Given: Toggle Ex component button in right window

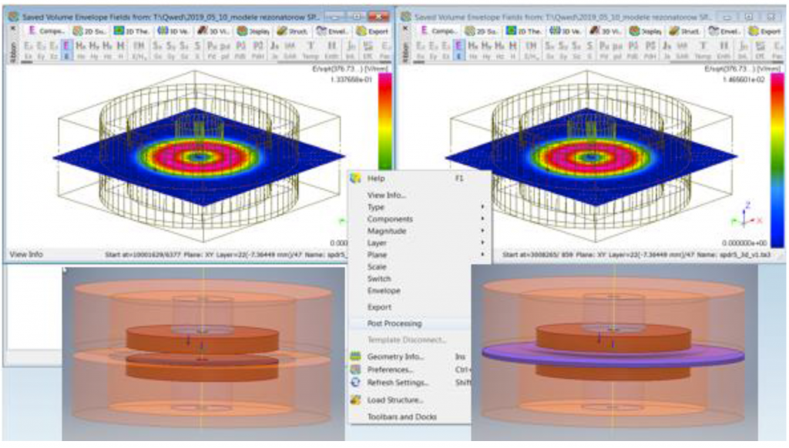Looking at the screenshot, I should (x=421, y=50).
